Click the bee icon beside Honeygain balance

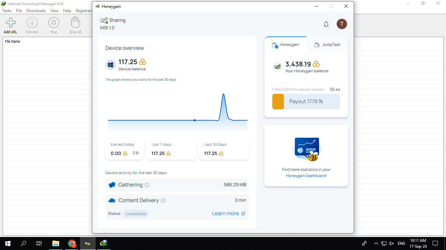278,67
